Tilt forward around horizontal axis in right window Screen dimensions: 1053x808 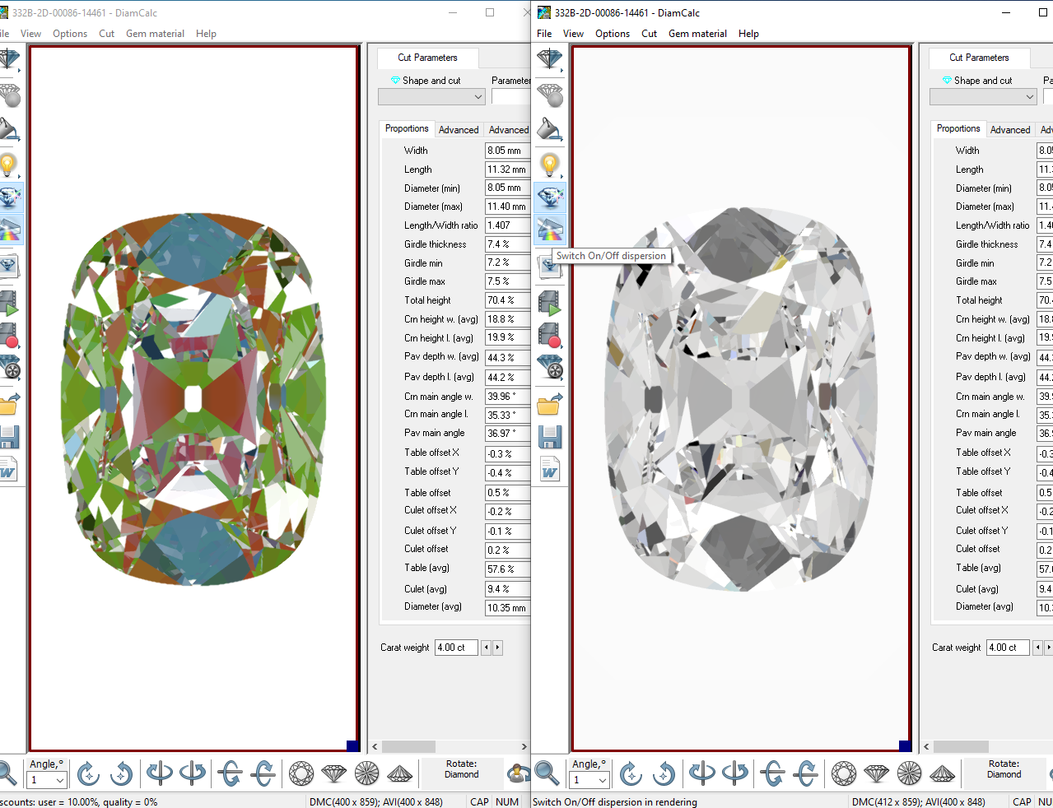pos(805,773)
